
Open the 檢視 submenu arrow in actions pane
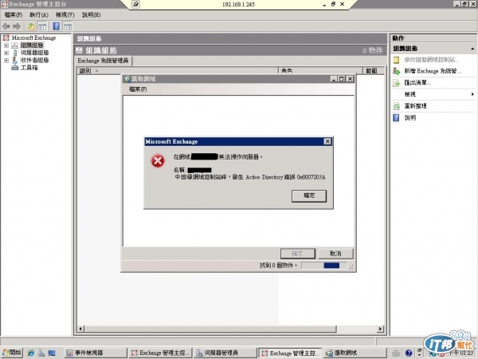(x=472, y=94)
